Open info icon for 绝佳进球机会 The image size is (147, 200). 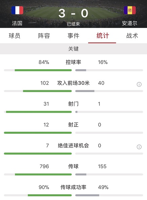(139, 147)
